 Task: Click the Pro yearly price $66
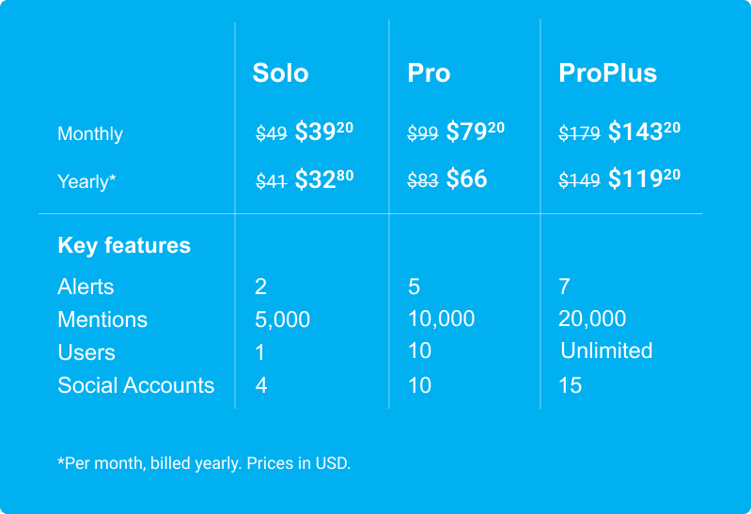click(x=466, y=179)
